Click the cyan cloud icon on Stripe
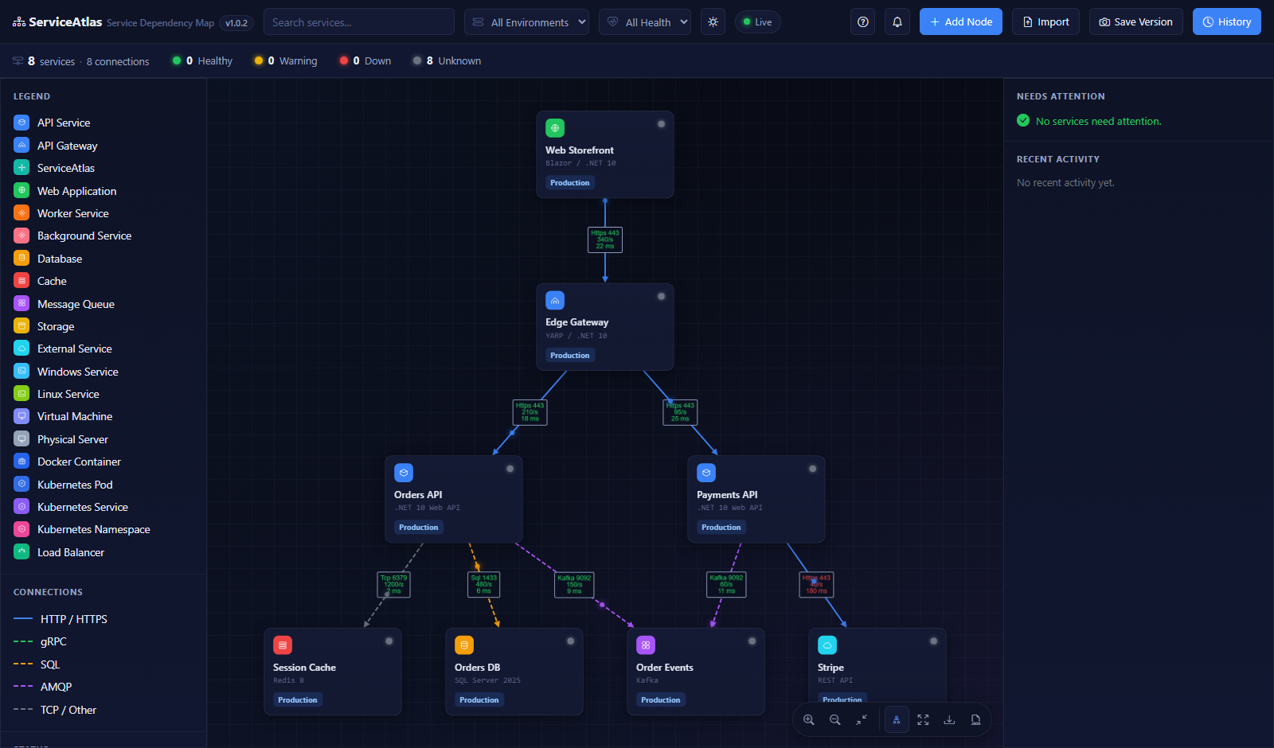The height and width of the screenshot is (748, 1274). [827, 645]
